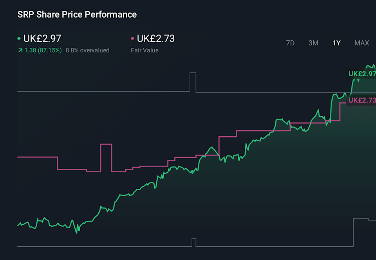Click the pink Fair Value legend dot

point(132,39)
